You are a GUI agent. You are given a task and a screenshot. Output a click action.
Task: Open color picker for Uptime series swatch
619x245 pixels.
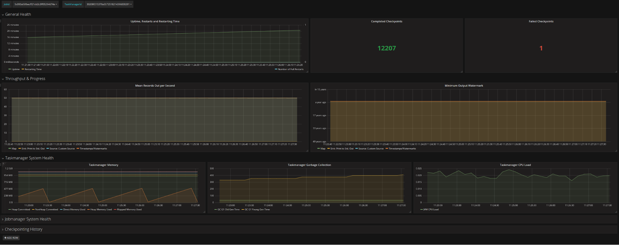pyautogui.click(x=10, y=69)
